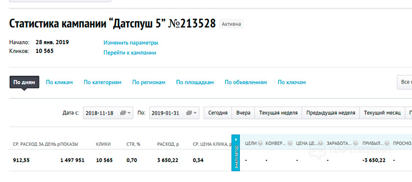Show help icon next to ПРИБЫЛ… column
This screenshot has width=412, height=182.
pos(387,143)
